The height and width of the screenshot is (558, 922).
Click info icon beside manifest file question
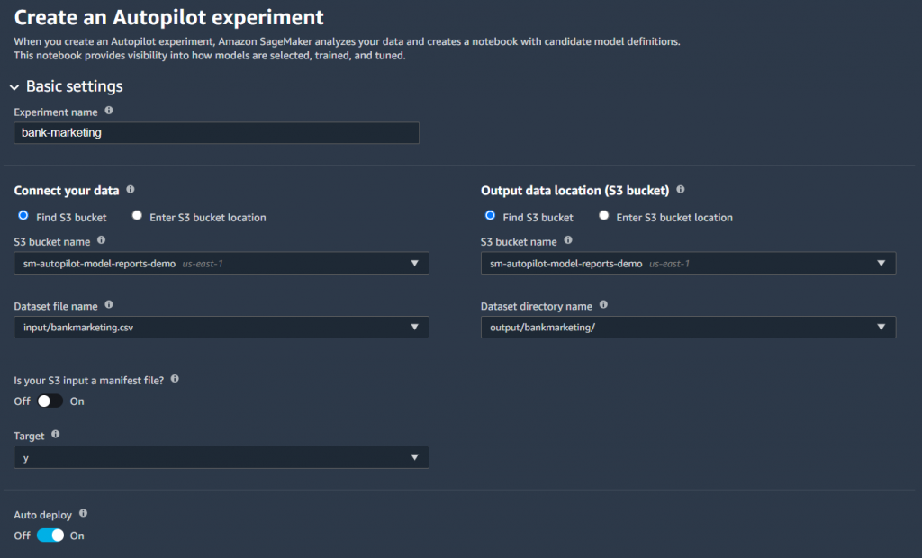[175, 379]
